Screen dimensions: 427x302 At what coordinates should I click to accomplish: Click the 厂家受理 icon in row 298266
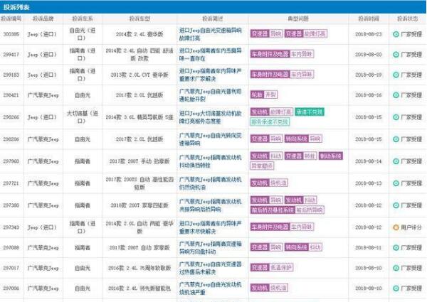point(396,117)
